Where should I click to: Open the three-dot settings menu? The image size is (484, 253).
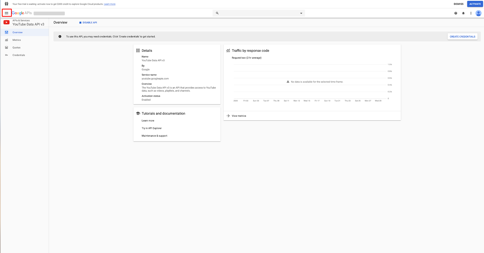[x=471, y=13]
